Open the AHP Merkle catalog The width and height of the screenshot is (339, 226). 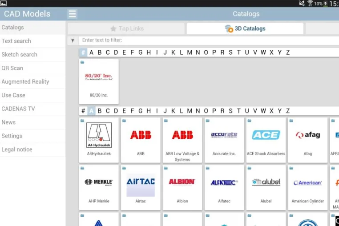(x=99, y=188)
